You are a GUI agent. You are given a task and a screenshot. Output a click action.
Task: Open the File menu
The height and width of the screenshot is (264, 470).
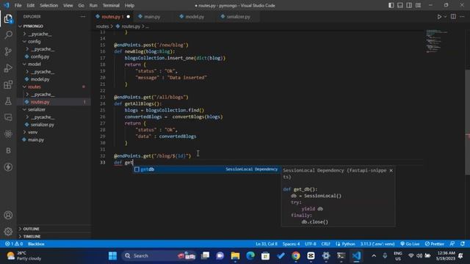[18, 5]
